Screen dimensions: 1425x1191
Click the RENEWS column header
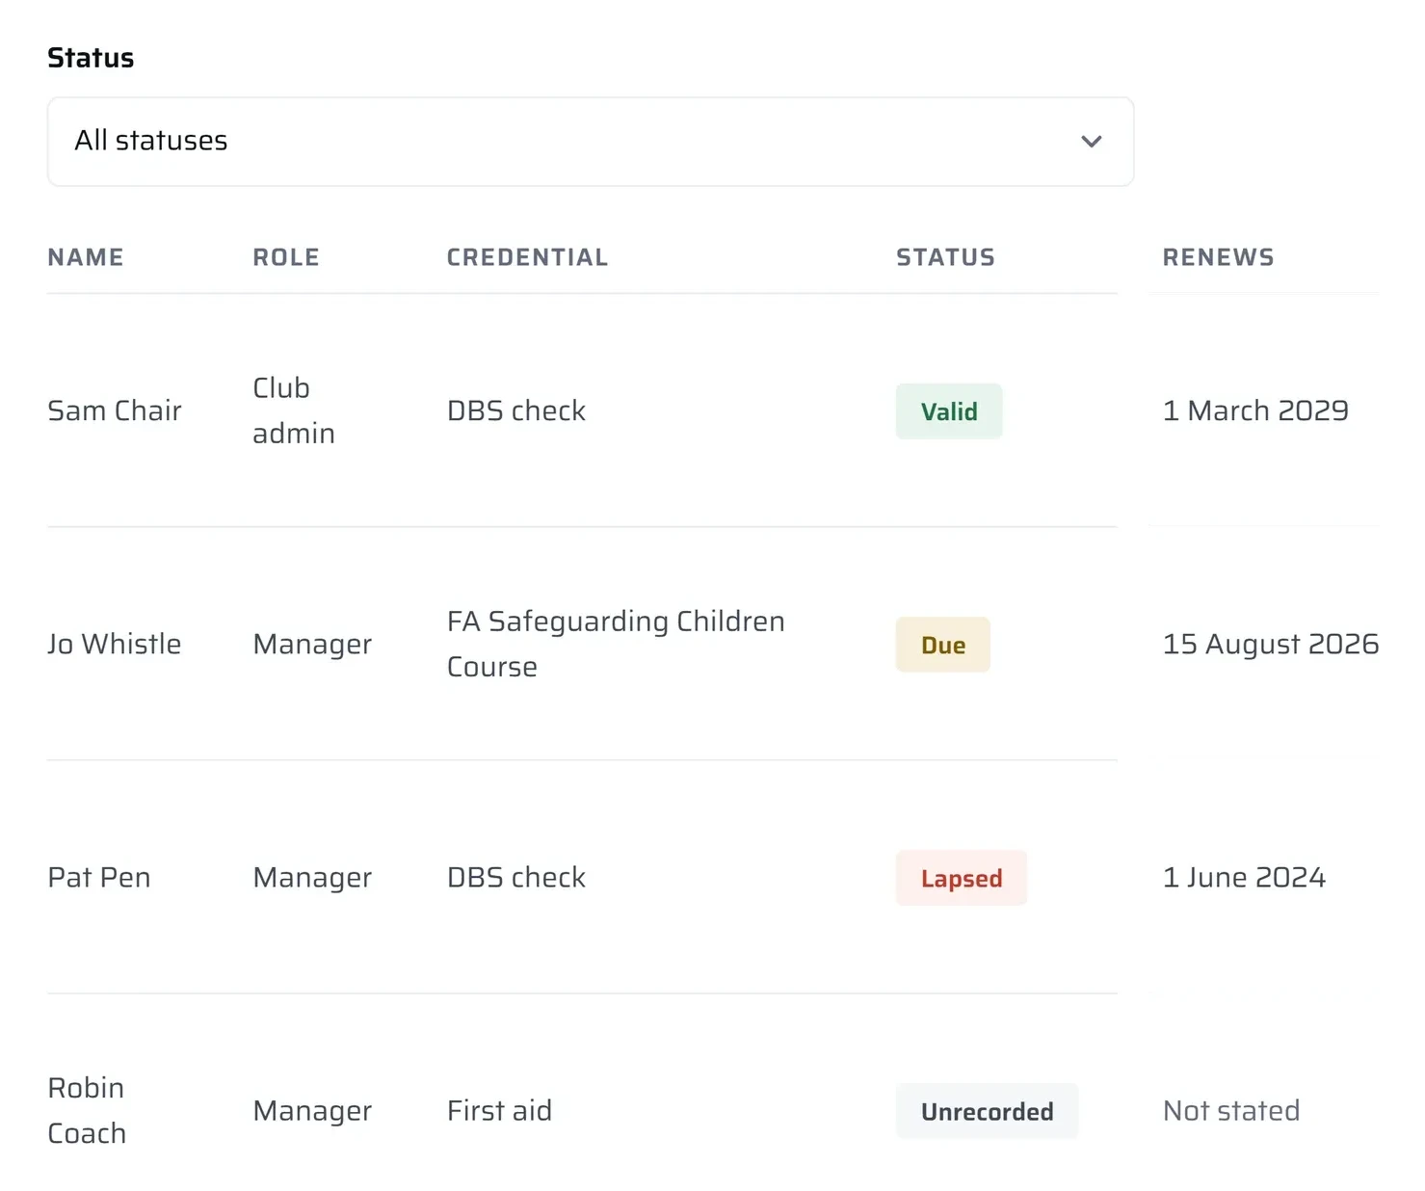(1218, 257)
